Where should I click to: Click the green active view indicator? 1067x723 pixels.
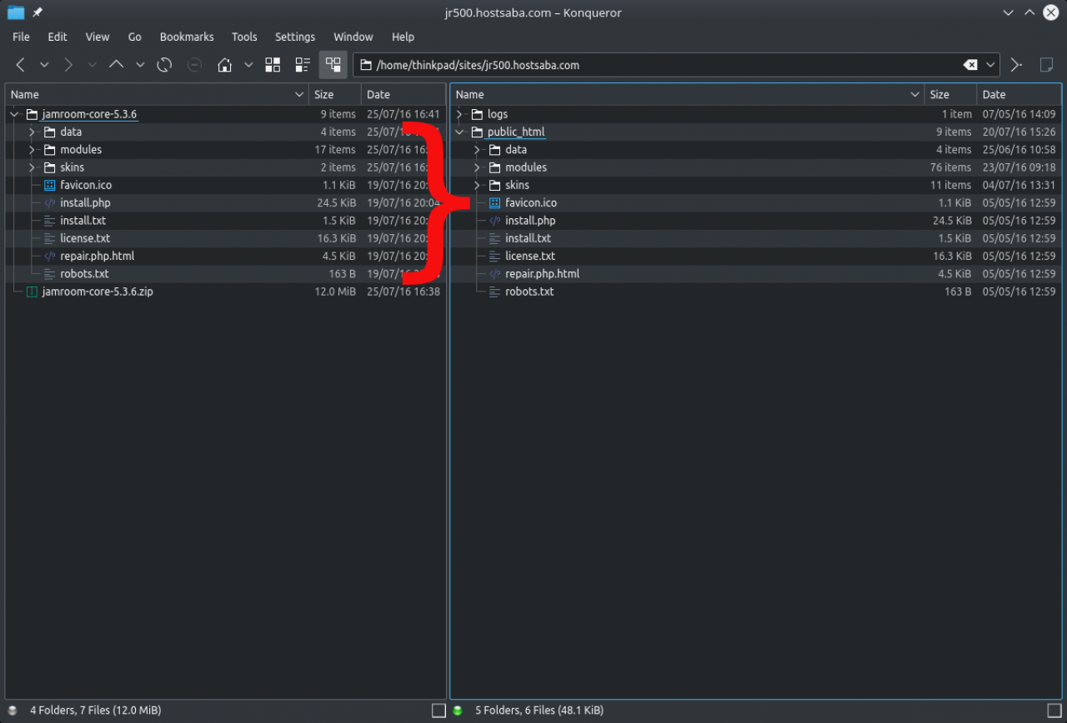click(x=458, y=711)
